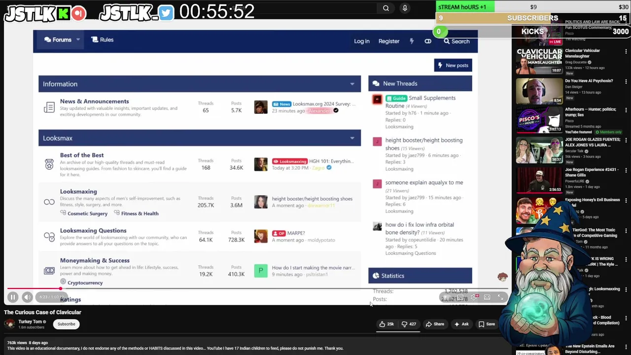Click the Best of the Best medal icon
Screen dimensions: 631x355
(x=49, y=164)
